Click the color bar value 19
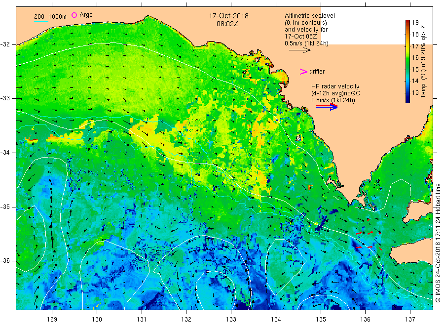Viewport: 444px width, 326px height. 415,23
